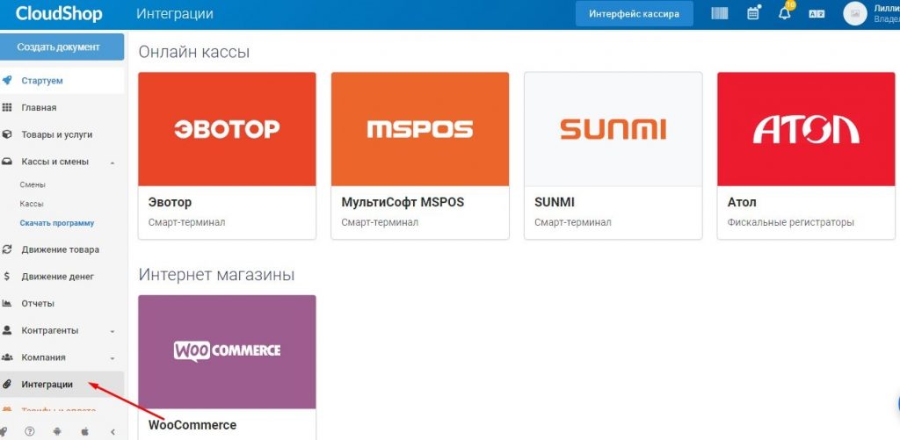
Task: Open the Эвотор logo thumbnail
Action: point(228,128)
